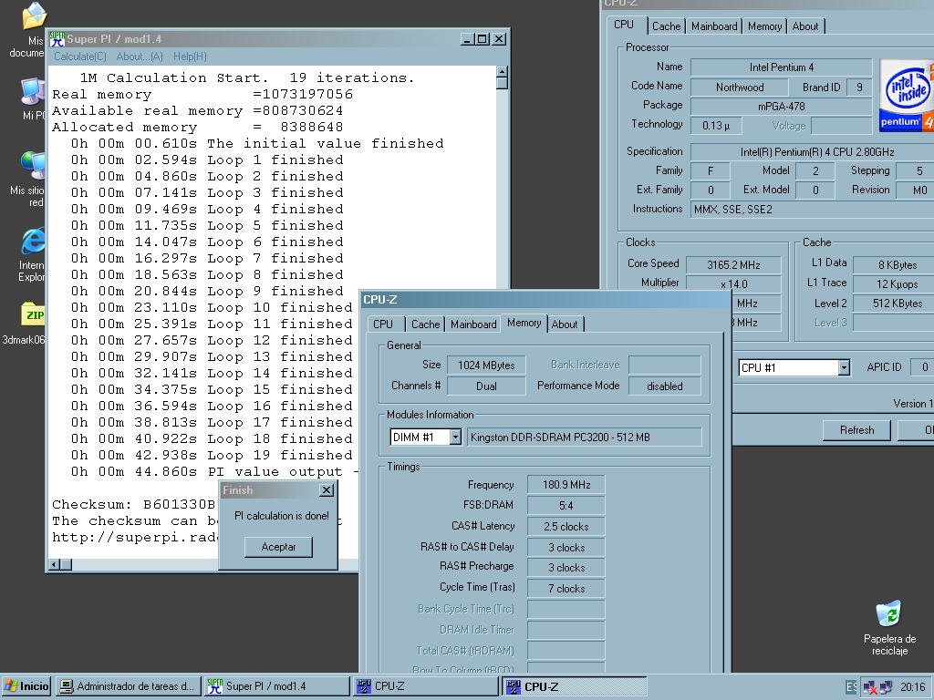Click the CAS# Latency 2.5 clocks value
Screen dimensions: 934x700
(x=566, y=526)
